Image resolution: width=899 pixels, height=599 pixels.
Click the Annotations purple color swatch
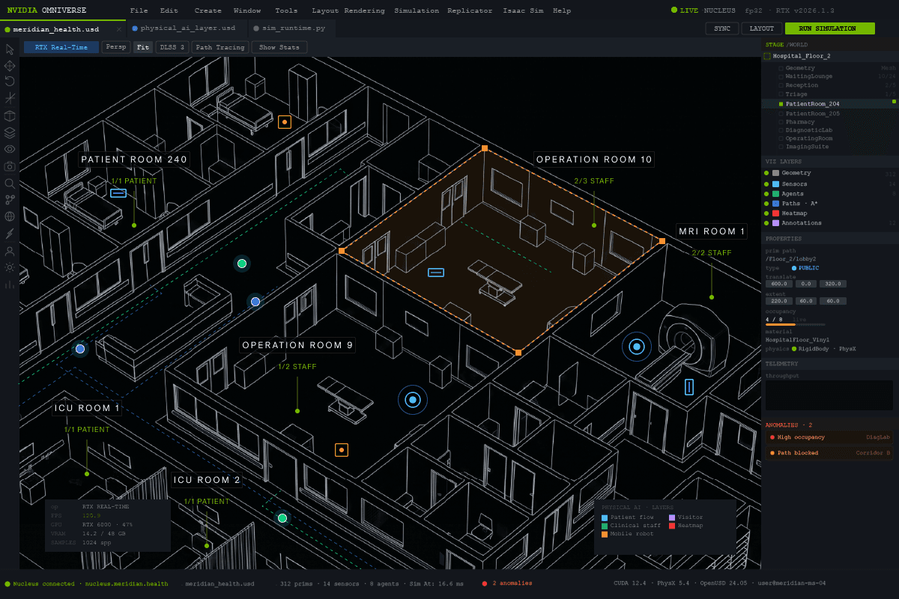(775, 223)
